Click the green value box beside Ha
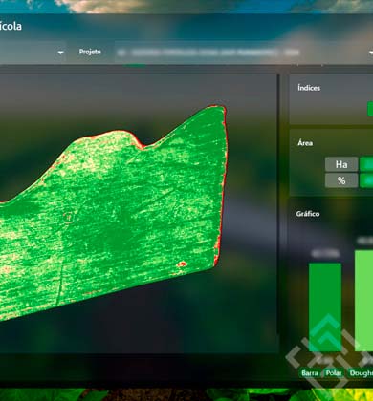This screenshot has width=373, height=401. (366, 164)
